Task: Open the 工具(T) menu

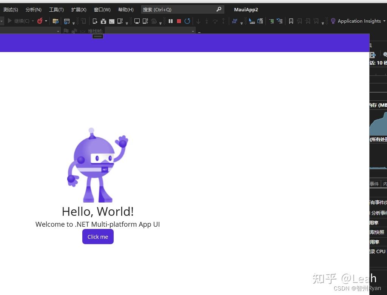Action: click(x=56, y=10)
